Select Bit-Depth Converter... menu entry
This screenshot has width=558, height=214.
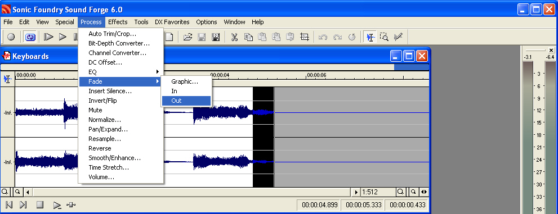point(120,44)
